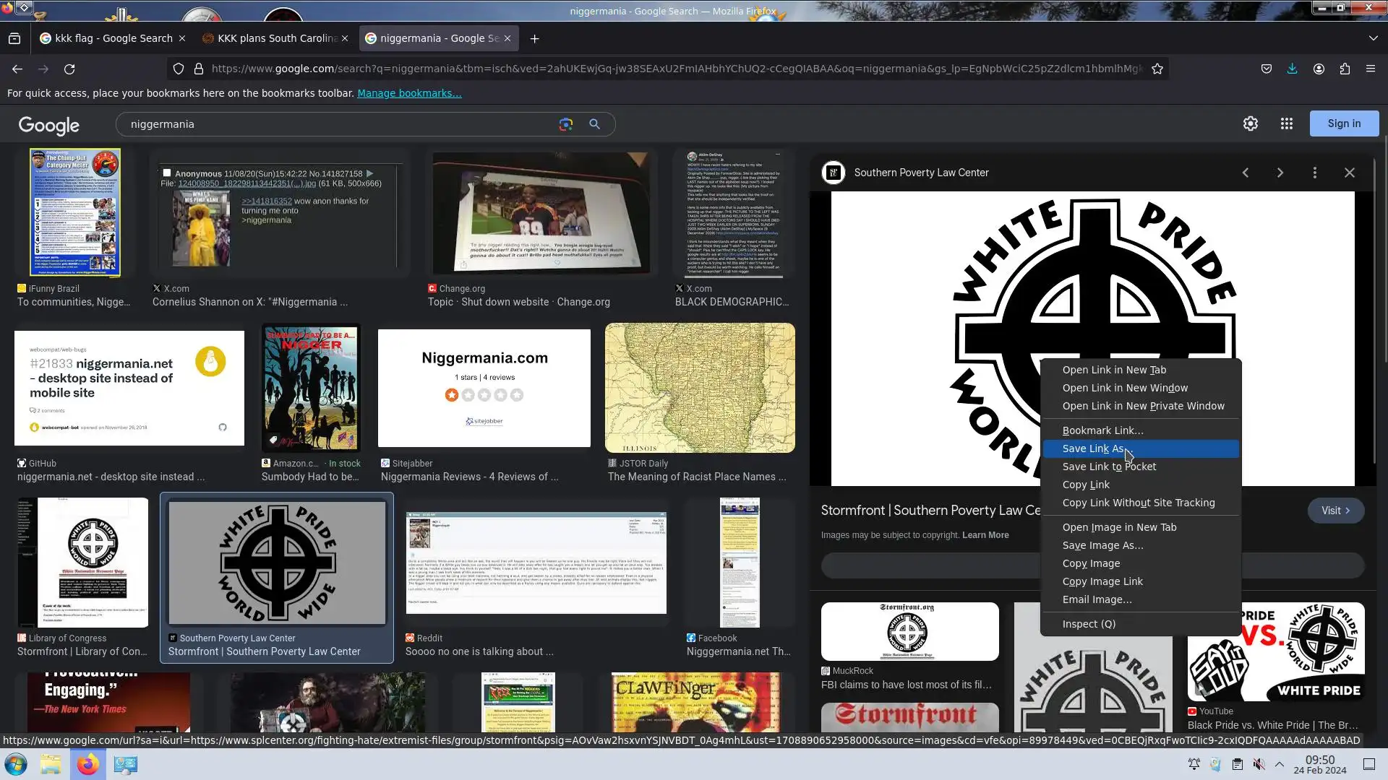
Task: Open Google quick settings gear
Action: click(1250, 123)
